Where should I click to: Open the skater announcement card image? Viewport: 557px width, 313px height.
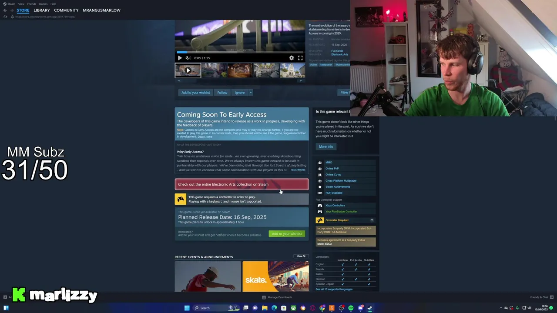point(208,276)
